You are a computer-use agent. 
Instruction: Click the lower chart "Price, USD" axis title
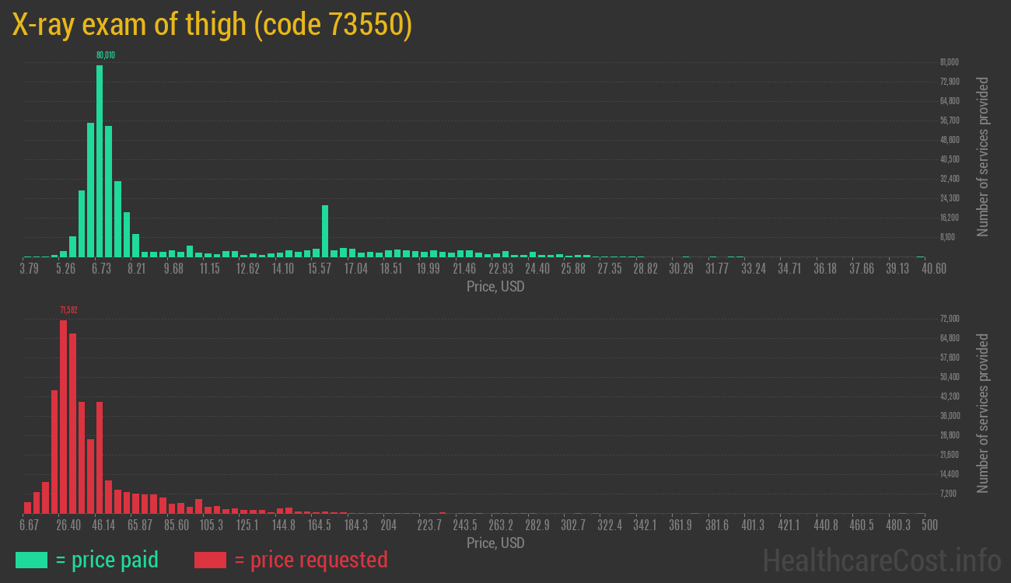click(495, 543)
